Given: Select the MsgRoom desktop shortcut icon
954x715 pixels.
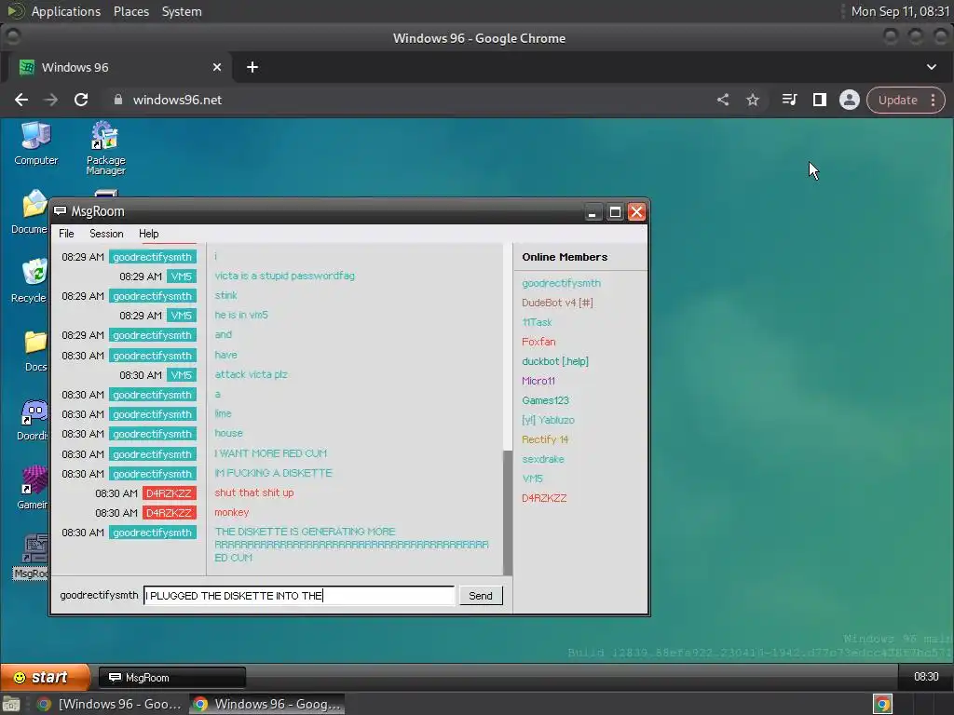Looking at the screenshot, I should (x=32, y=557).
